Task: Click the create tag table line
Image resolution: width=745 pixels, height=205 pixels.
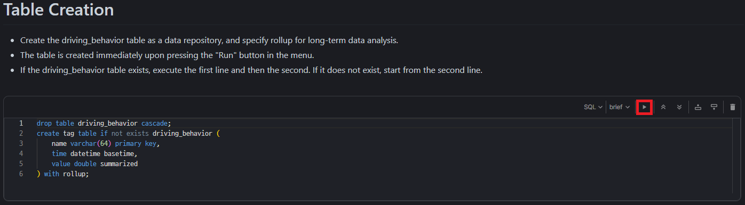Action: (128, 133)
